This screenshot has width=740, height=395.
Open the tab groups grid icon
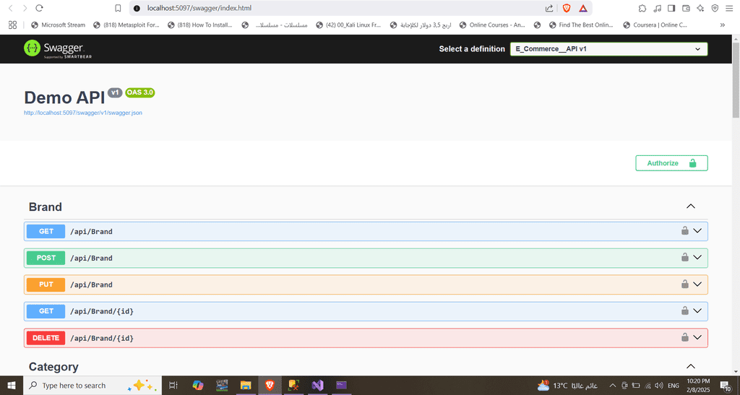pyautogui.click(x=13, y=25)
